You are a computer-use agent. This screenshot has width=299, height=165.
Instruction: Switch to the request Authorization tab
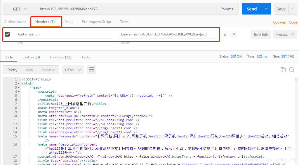click(x=15, y=22)
